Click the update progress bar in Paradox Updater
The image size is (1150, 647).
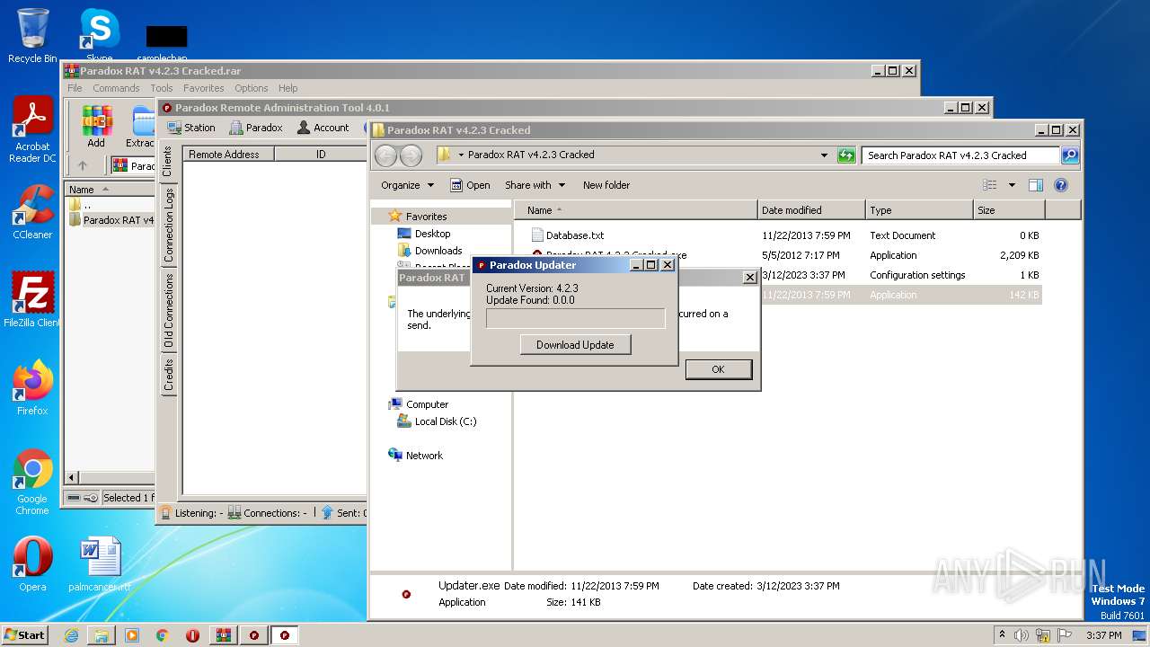click(575, 318)
